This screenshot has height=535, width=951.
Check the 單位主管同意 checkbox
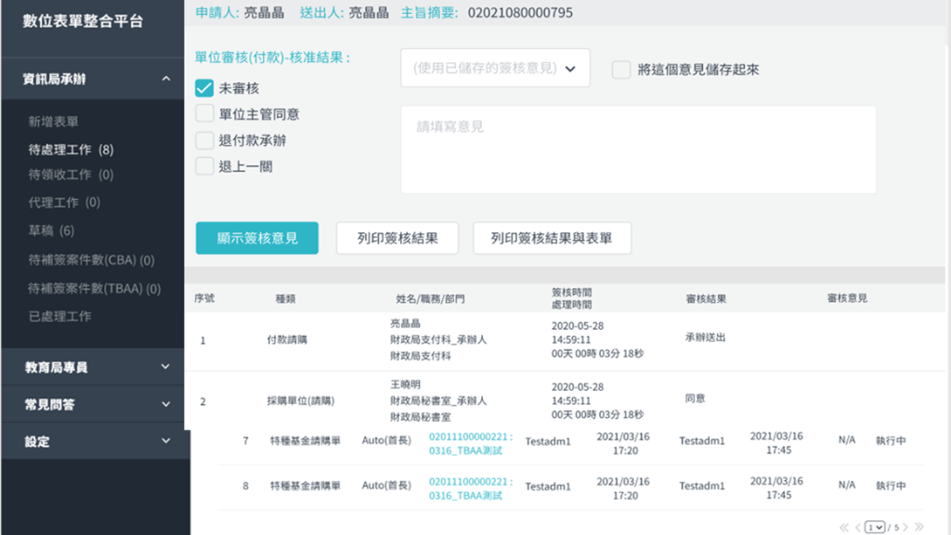[x=204, y=114]
